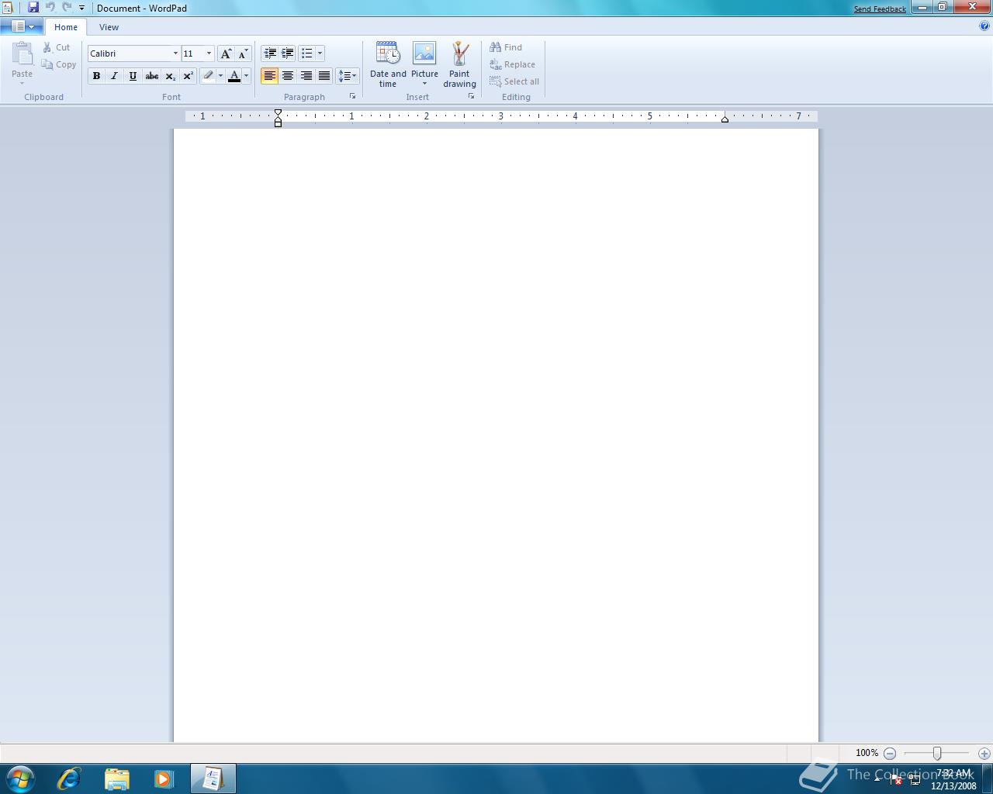The width and height of the screenshot is (993, 794).
Task: Toggle Italic formatting
Action: pyautogui.click(x=115, y=76)
